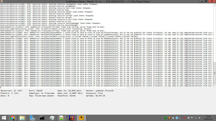Click the log scrollbar up arrow
This screenshot has width=216, height=121.
[215, 5]
